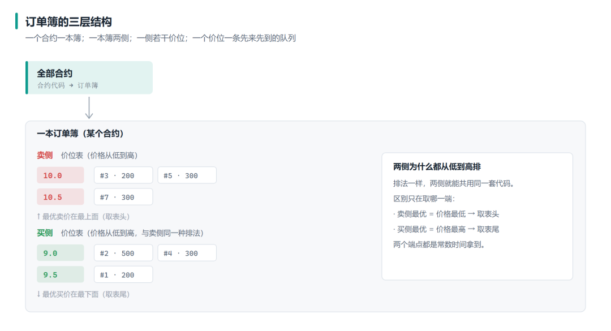The width and height of the screenshot is (611, 331).
Task: Select the 9.0 buy price level
Action: coord(61,253)
